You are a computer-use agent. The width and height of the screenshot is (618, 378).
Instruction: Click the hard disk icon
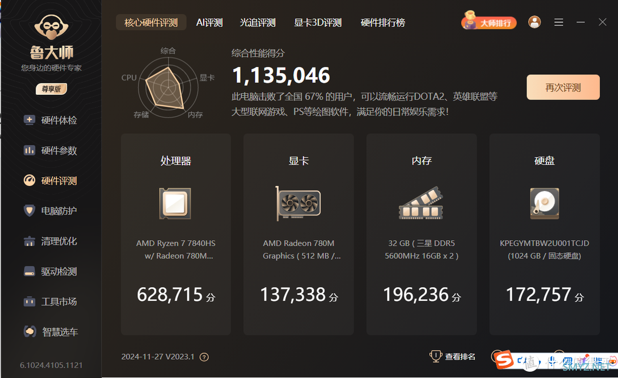point(544,203)
